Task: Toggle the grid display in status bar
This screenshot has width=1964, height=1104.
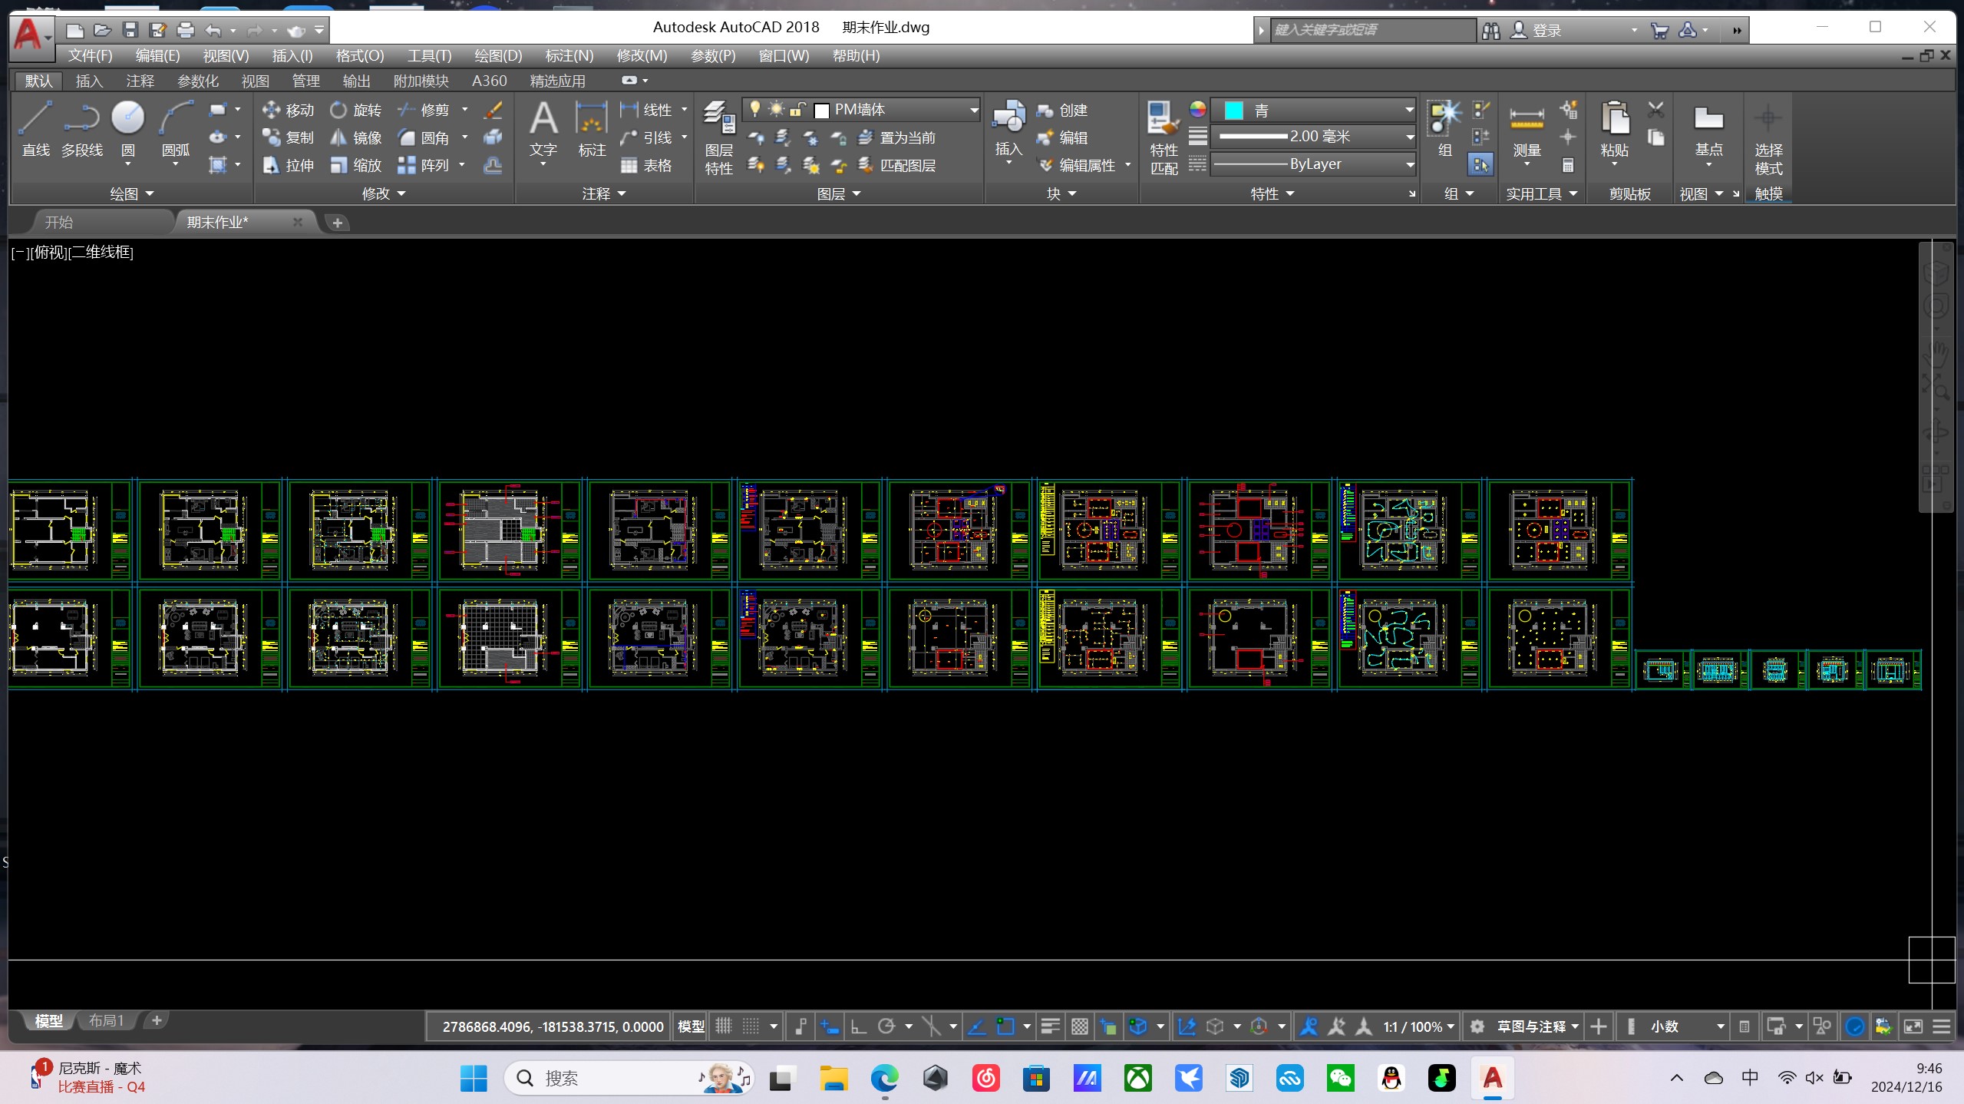Action: [724, 1026]
